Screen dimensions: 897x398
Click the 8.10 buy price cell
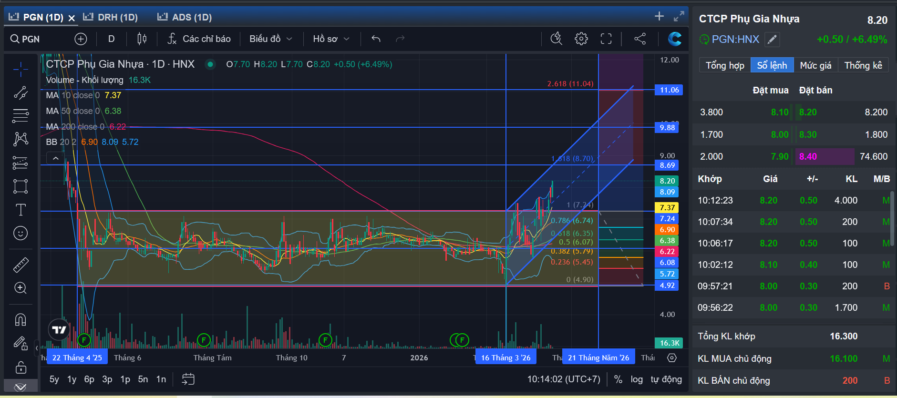tap(780, 112)
